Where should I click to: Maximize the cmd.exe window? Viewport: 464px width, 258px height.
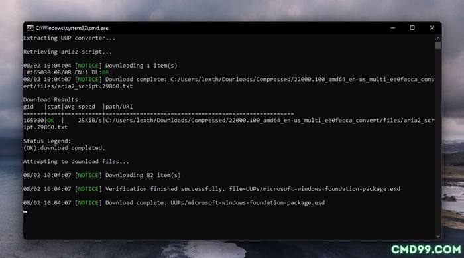(412, 28)
